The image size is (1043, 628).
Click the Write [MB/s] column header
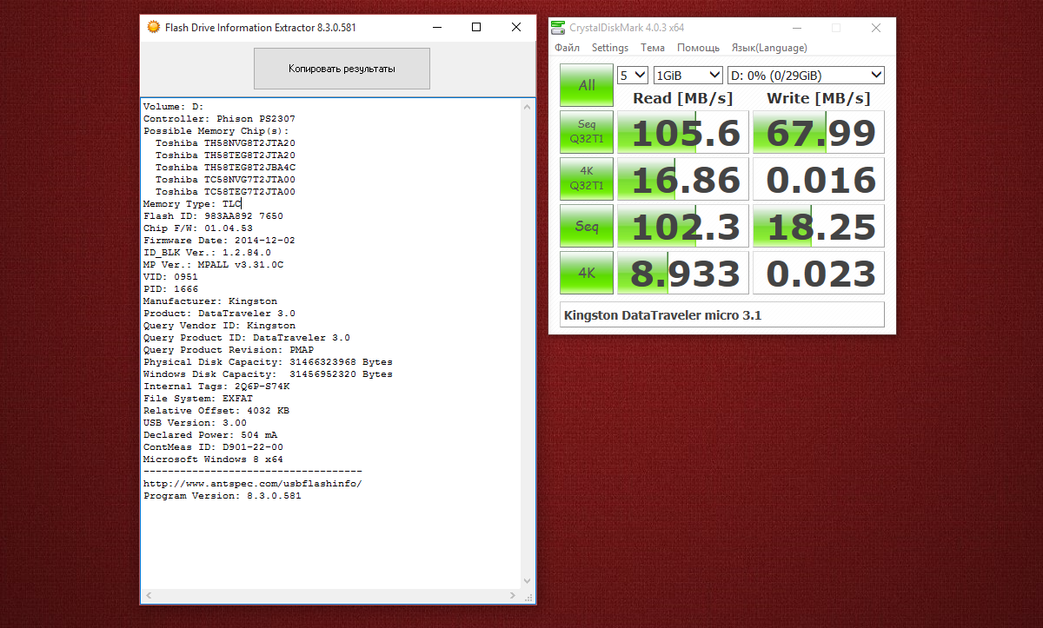pos(818,98)
